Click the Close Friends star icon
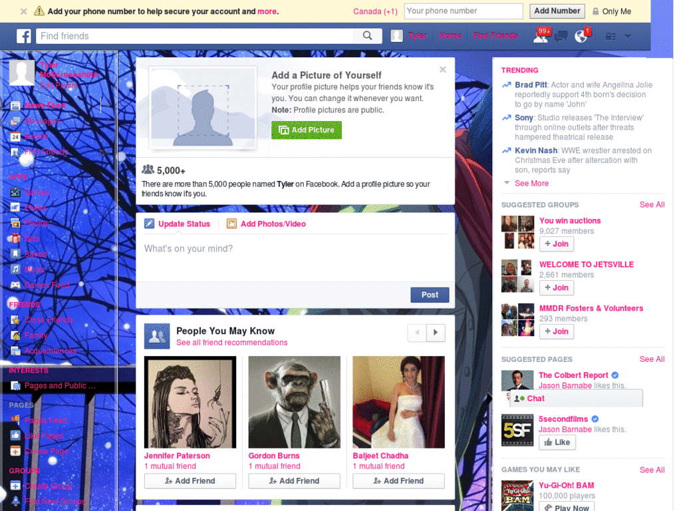The height and width of the screenshot is (511, 681). click(x=15, y=320)
